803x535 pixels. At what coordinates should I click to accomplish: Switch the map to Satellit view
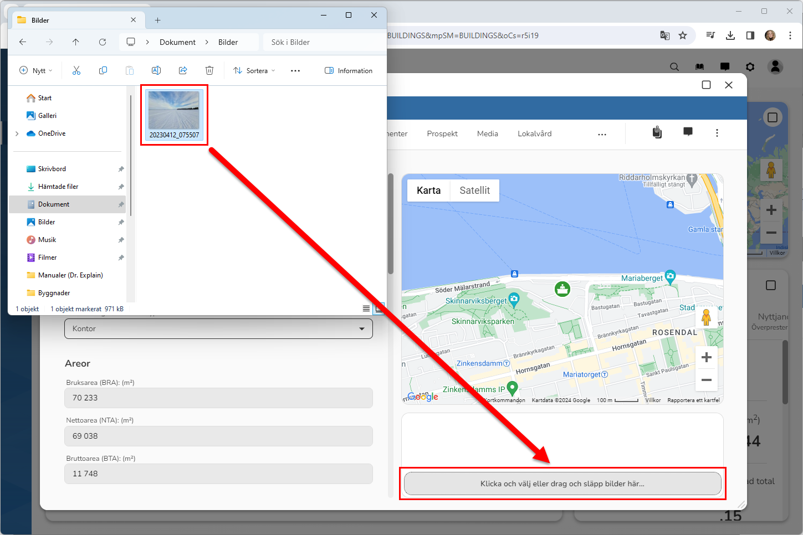tap(474, 191)
